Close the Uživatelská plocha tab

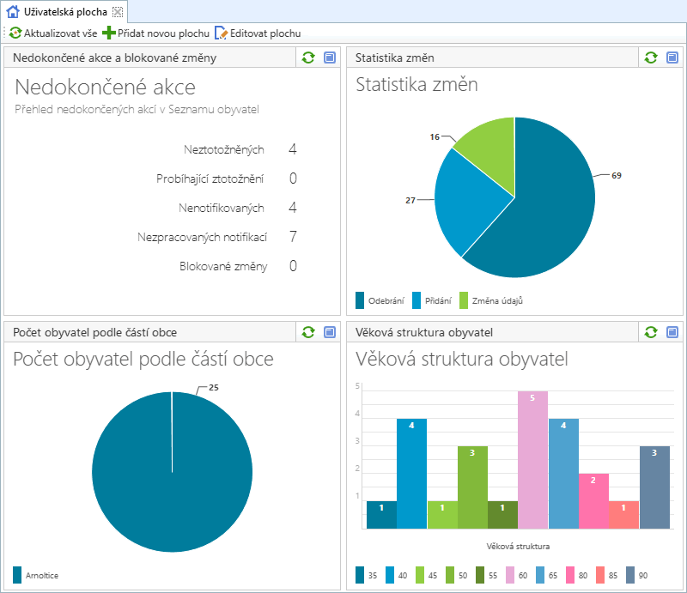coord(119,12)
